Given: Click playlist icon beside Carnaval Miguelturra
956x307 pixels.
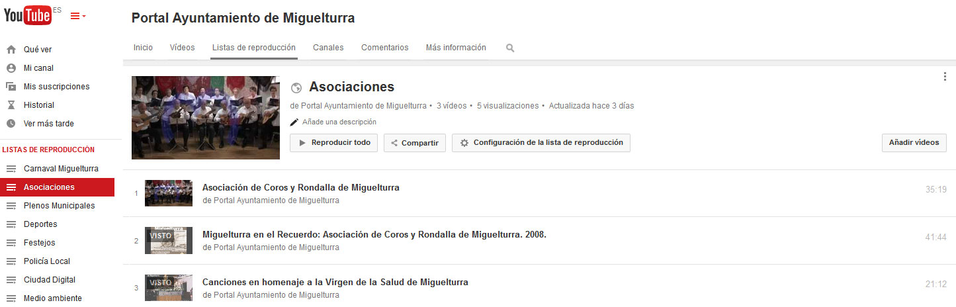Looking at the screenshot, I should [11, 169].
